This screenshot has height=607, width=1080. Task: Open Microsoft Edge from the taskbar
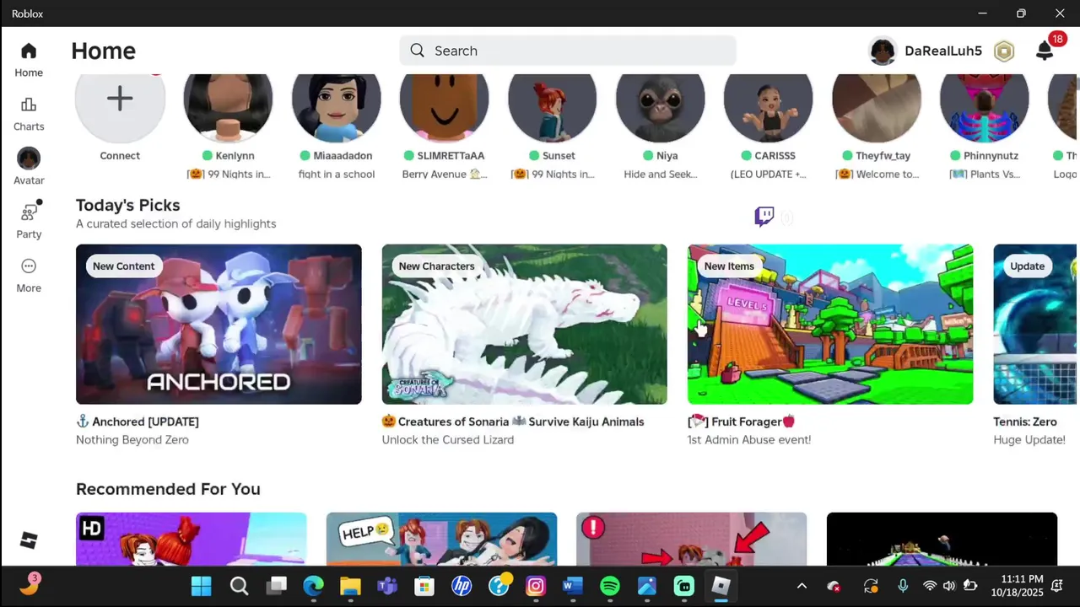[x=313, y=586]
